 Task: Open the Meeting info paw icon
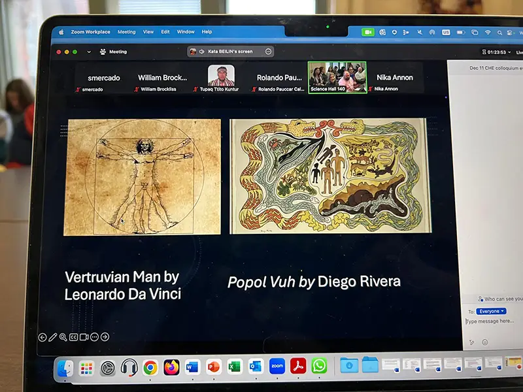(x=103, y=52)
